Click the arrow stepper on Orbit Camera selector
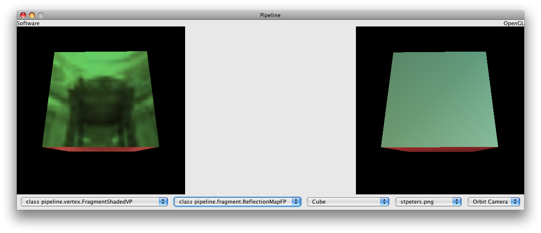This screenshot has height=233, width=541. click(x=515, y=202)
